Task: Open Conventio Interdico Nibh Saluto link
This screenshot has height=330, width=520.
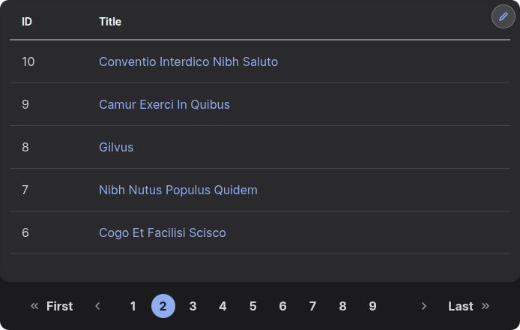Action: [188, 61]
